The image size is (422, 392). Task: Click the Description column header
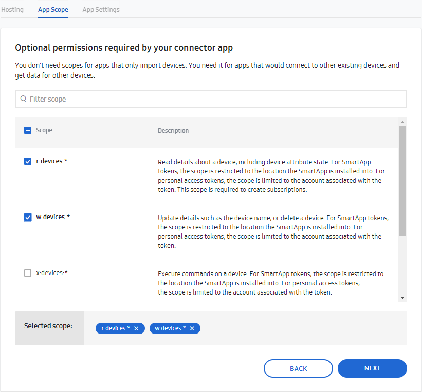pyautogui.click(x=173, y=131)
